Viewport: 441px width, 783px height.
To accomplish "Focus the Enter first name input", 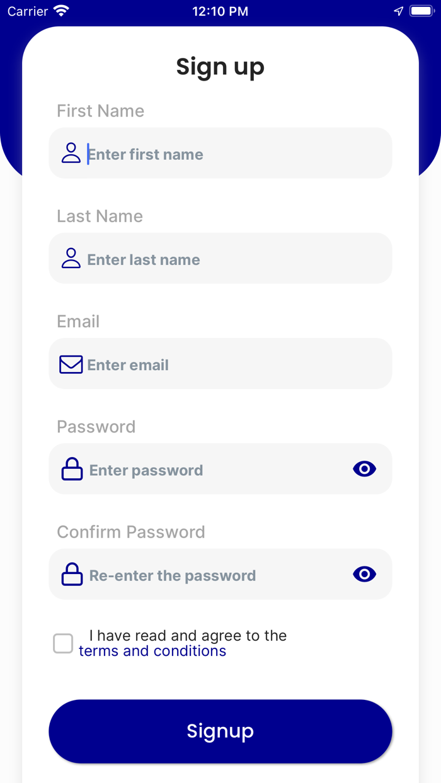I will pos(233,154).
